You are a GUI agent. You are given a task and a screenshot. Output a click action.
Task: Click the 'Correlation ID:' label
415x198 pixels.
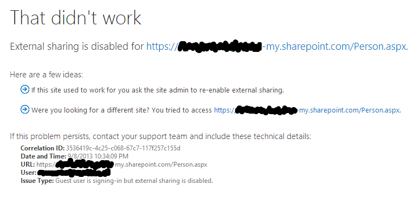[x=43, y=148]
